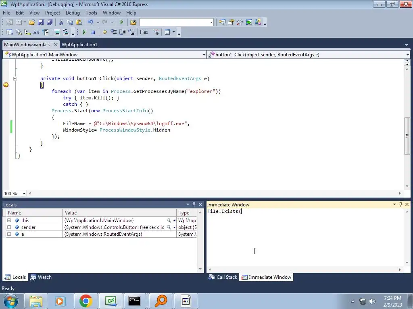The width and height of the screenshot is (413, 309).
Task: Click the Display Word Completion icon
Action: (x=36, y=32)
